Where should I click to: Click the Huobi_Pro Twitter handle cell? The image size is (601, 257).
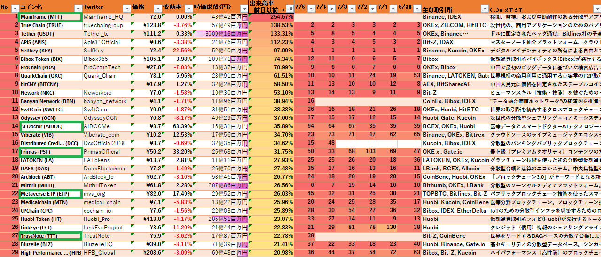(107, 219)
